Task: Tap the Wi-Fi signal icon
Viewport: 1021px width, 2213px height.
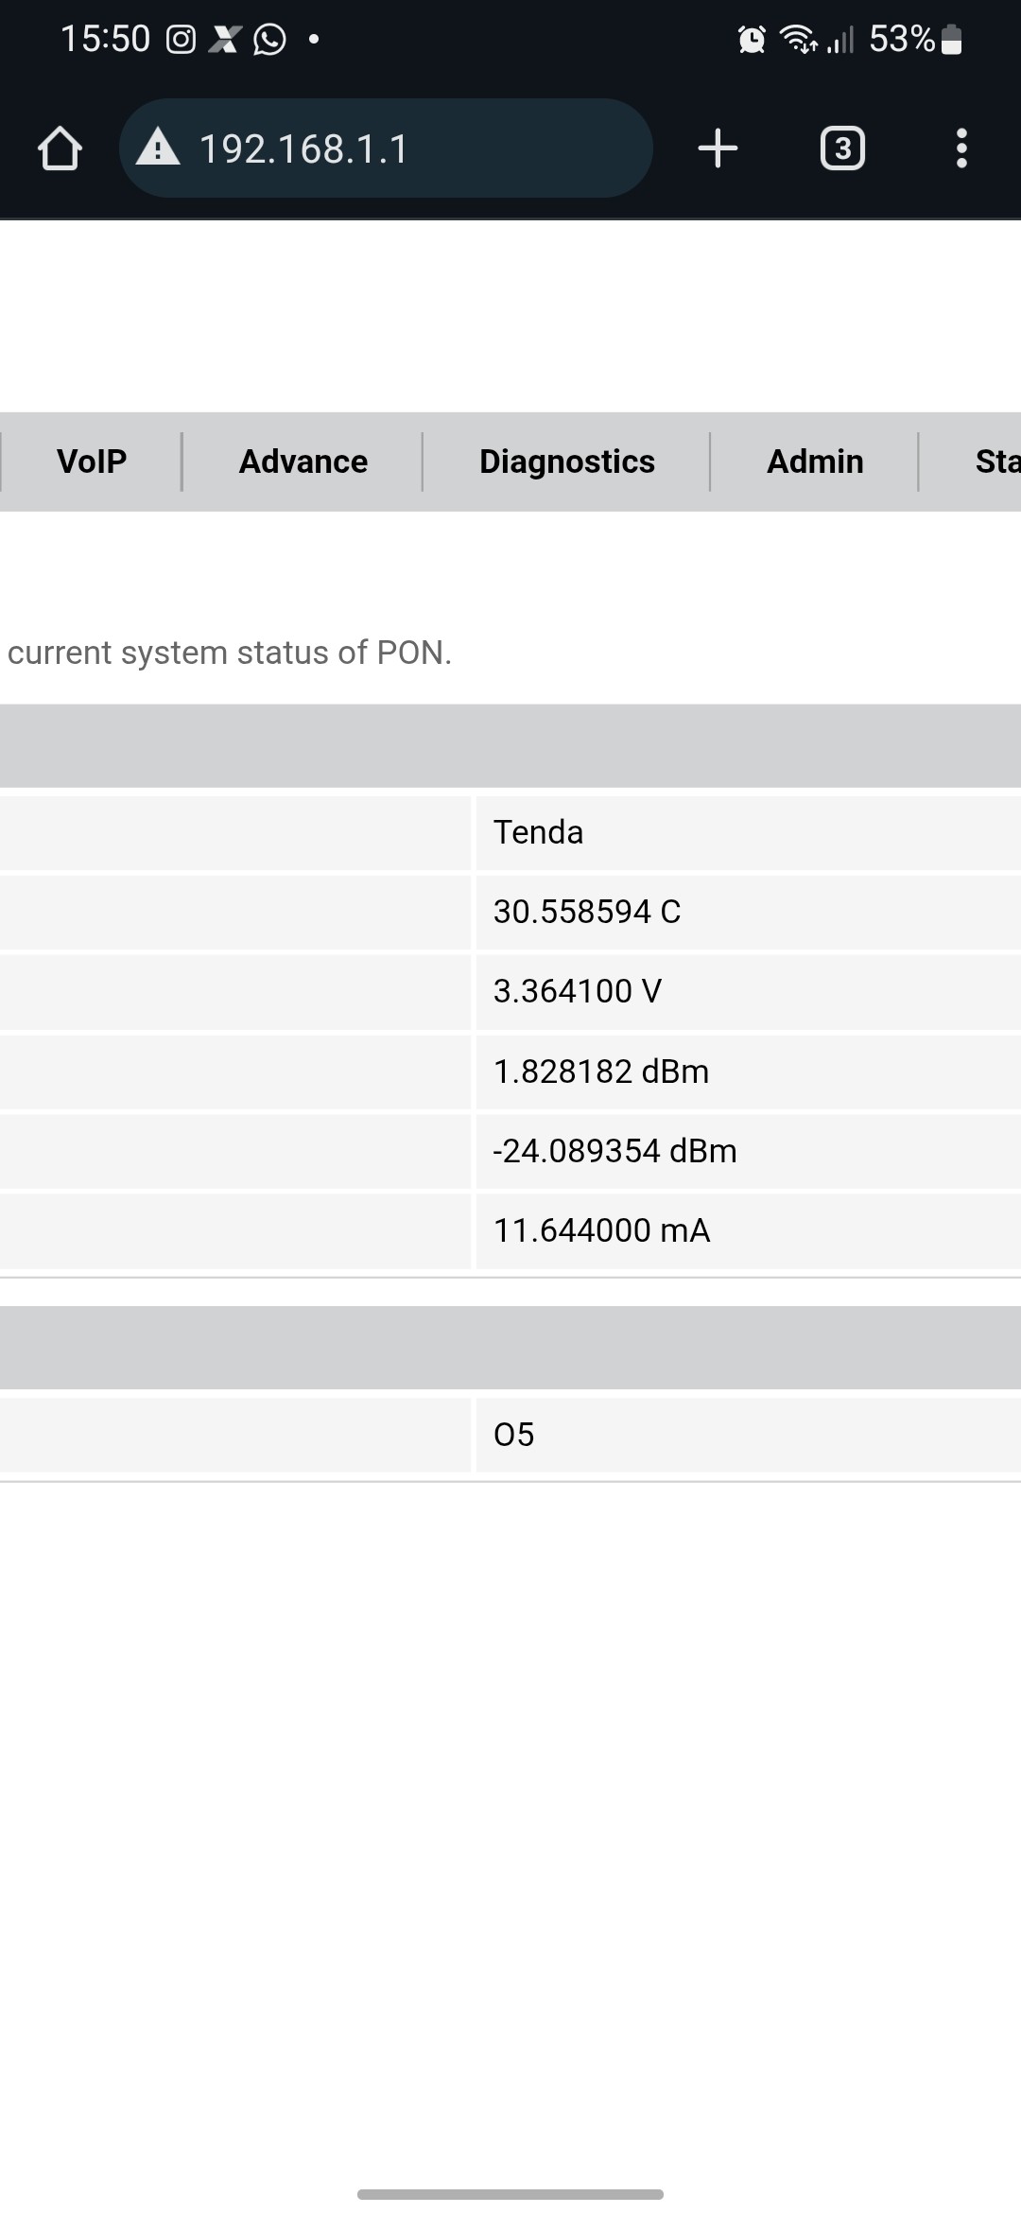Action: 799,40
